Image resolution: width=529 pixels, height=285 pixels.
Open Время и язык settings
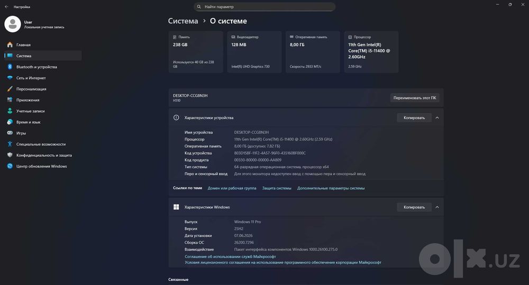pos(43,122)
